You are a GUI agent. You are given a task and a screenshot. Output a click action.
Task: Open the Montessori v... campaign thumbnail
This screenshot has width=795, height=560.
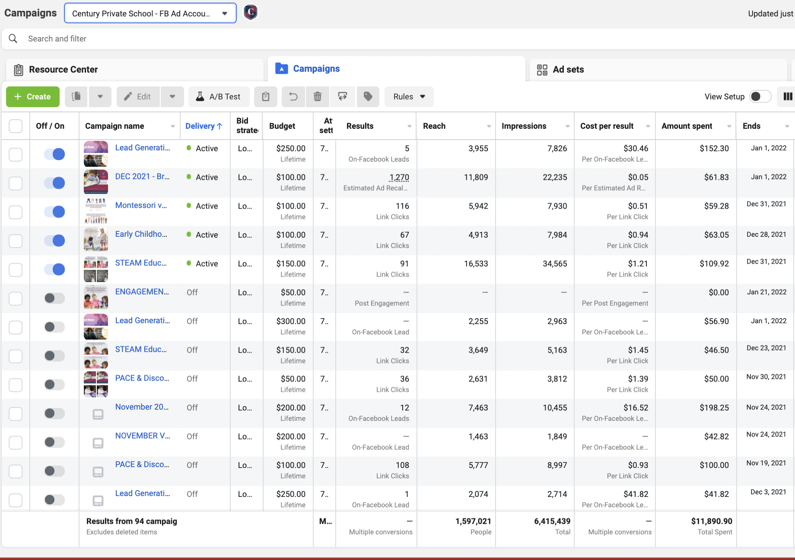click(96, 210)
